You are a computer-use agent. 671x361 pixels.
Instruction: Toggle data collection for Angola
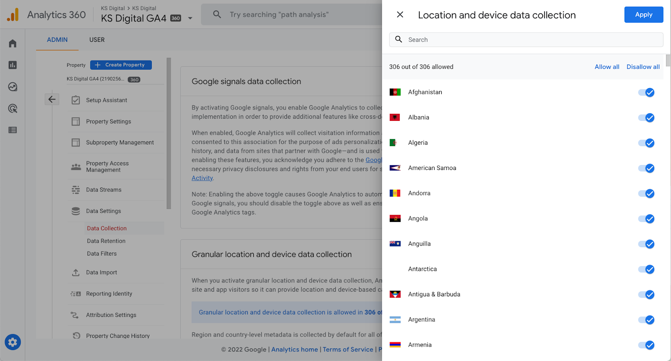point(646,219)
